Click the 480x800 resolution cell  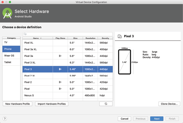pos(90,95)
